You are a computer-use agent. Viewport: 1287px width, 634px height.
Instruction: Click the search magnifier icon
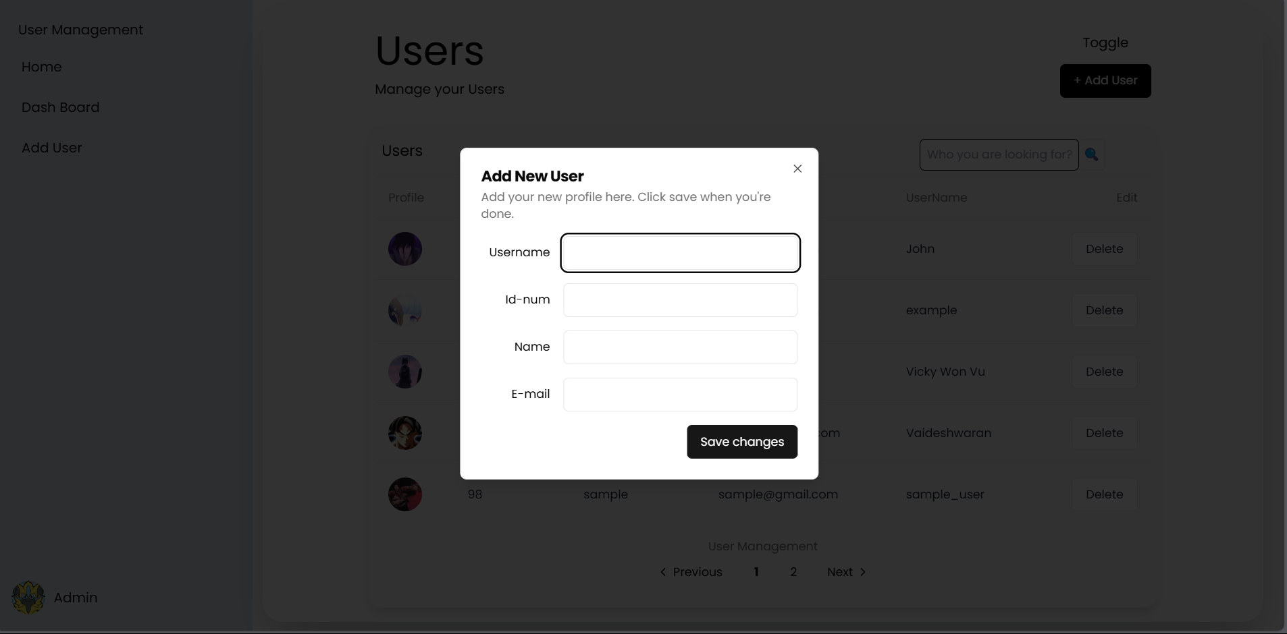click(1091, 154)
